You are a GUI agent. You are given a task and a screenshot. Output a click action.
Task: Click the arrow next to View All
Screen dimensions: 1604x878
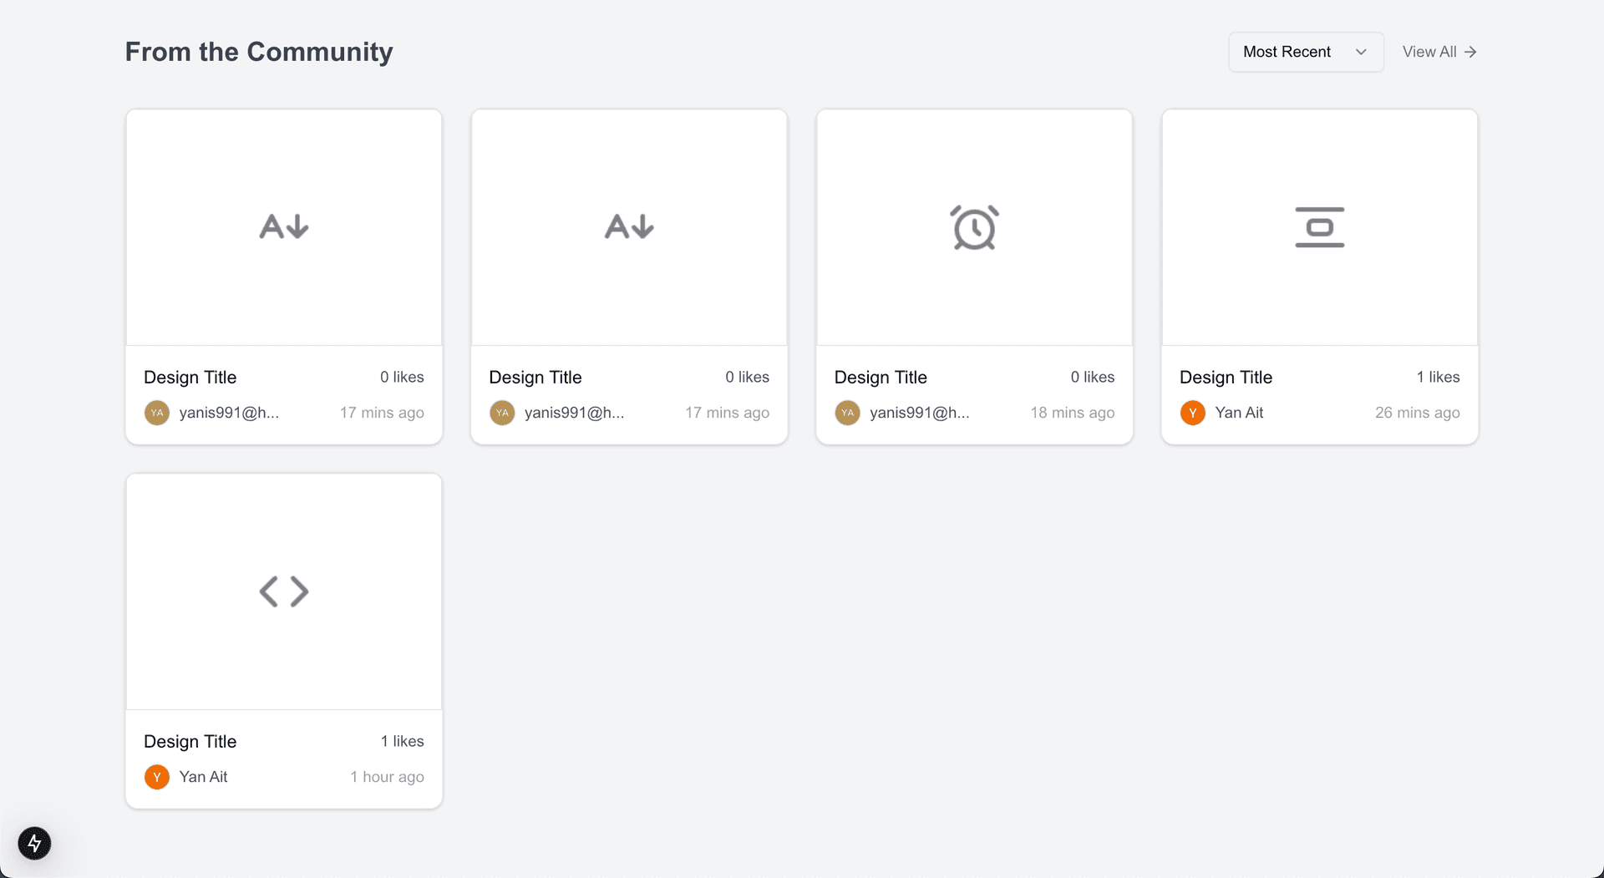click(1470, 52)
